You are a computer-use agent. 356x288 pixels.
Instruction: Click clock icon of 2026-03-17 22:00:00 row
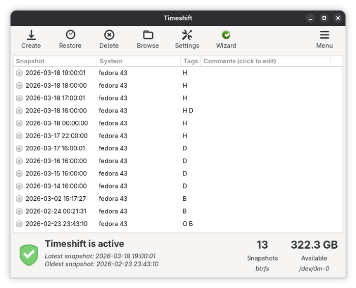pos(19,136)
